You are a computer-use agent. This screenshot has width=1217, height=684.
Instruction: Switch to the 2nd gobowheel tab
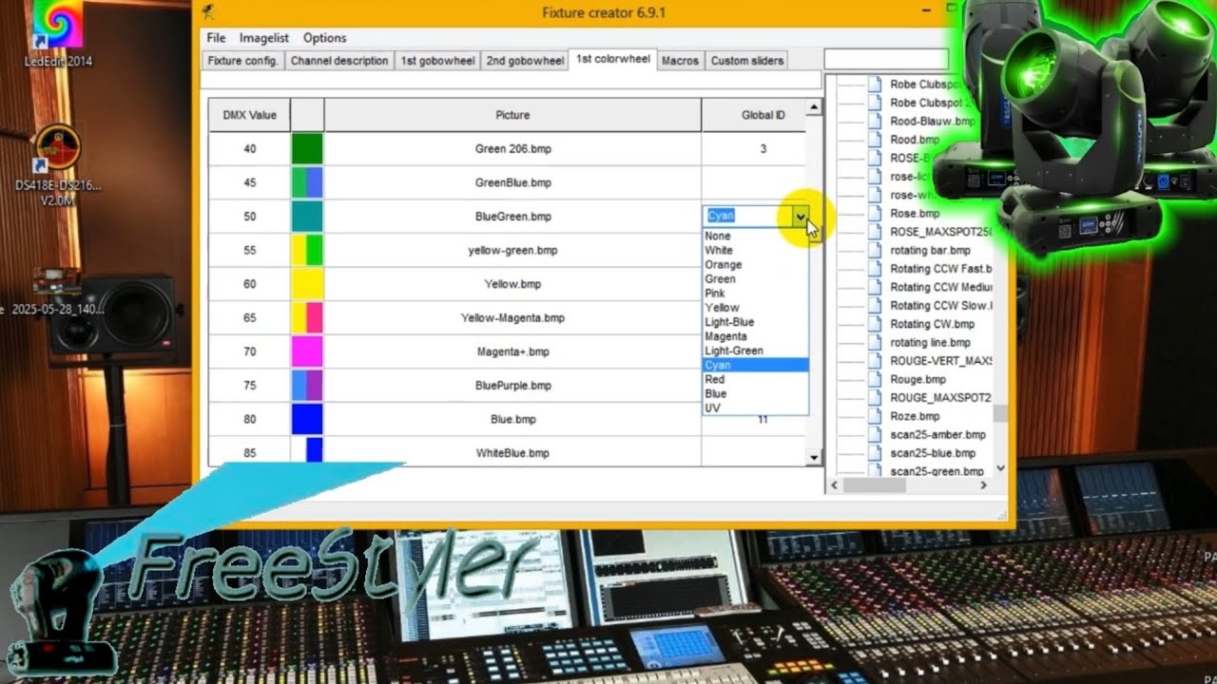click(x=525, y=61)
